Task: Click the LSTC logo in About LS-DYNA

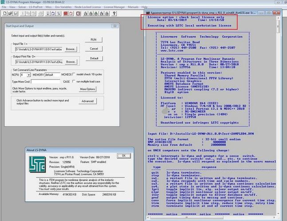Action: pos(37,164)
